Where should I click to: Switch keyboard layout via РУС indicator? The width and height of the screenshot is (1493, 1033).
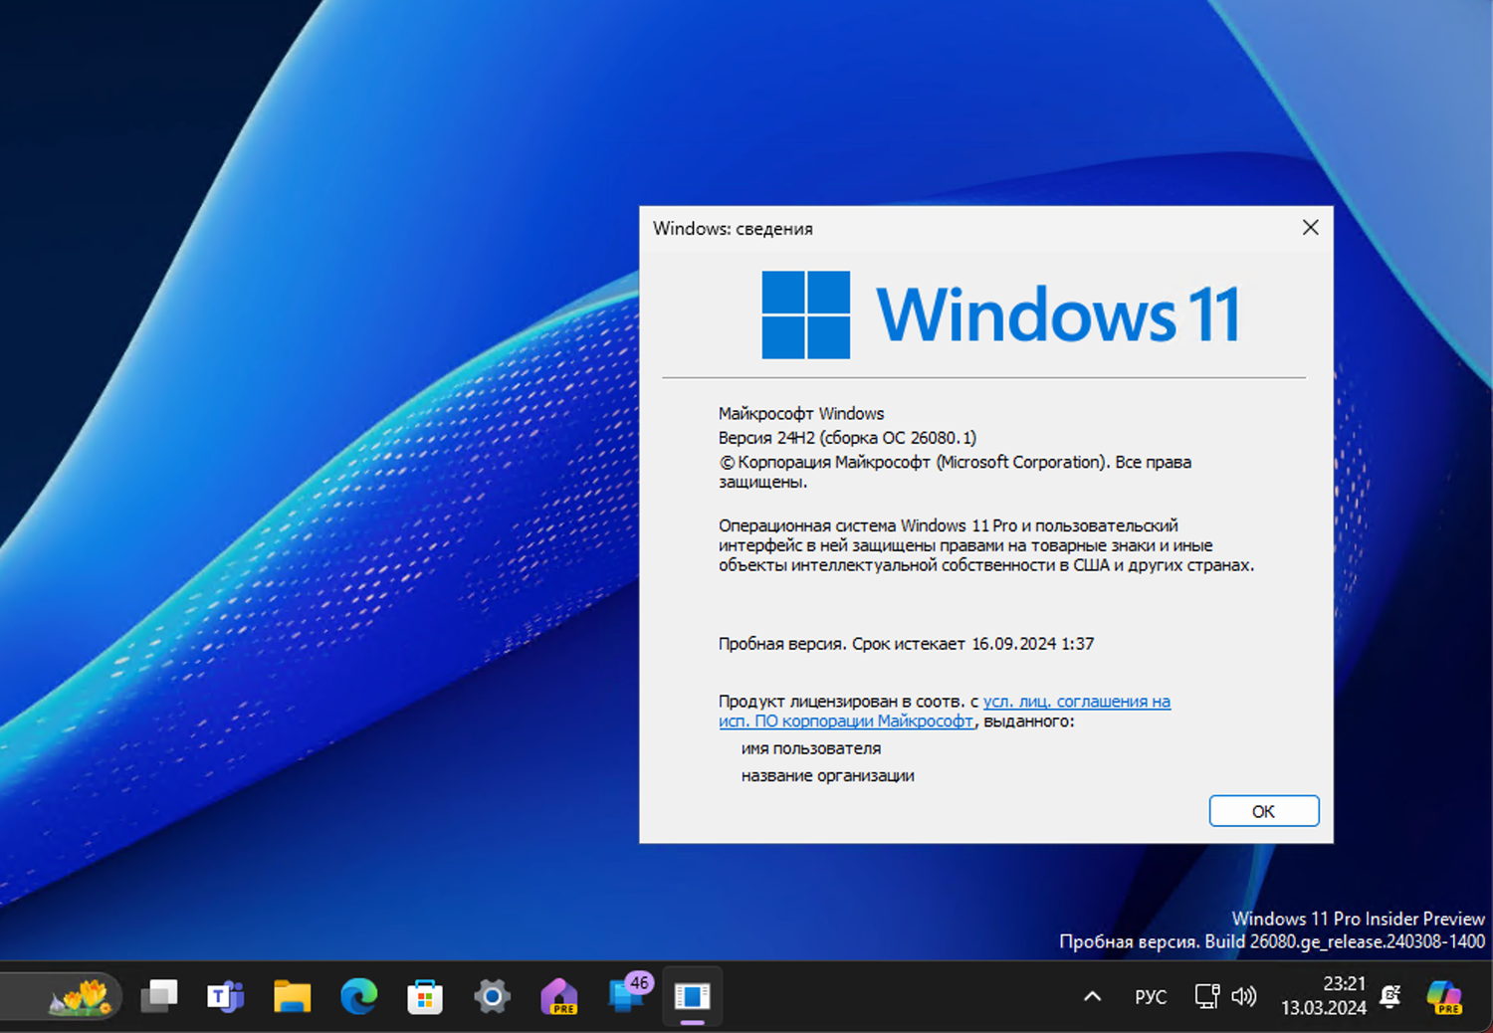point(1151,996)
